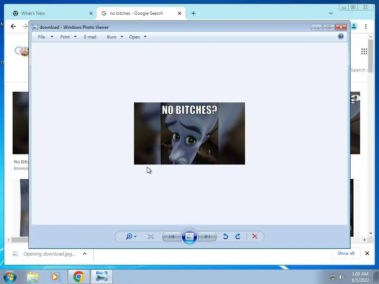This screenshot has height=284, width=379.
Task: Open Chrome tab search chevron
Action: tap(331, 13)
